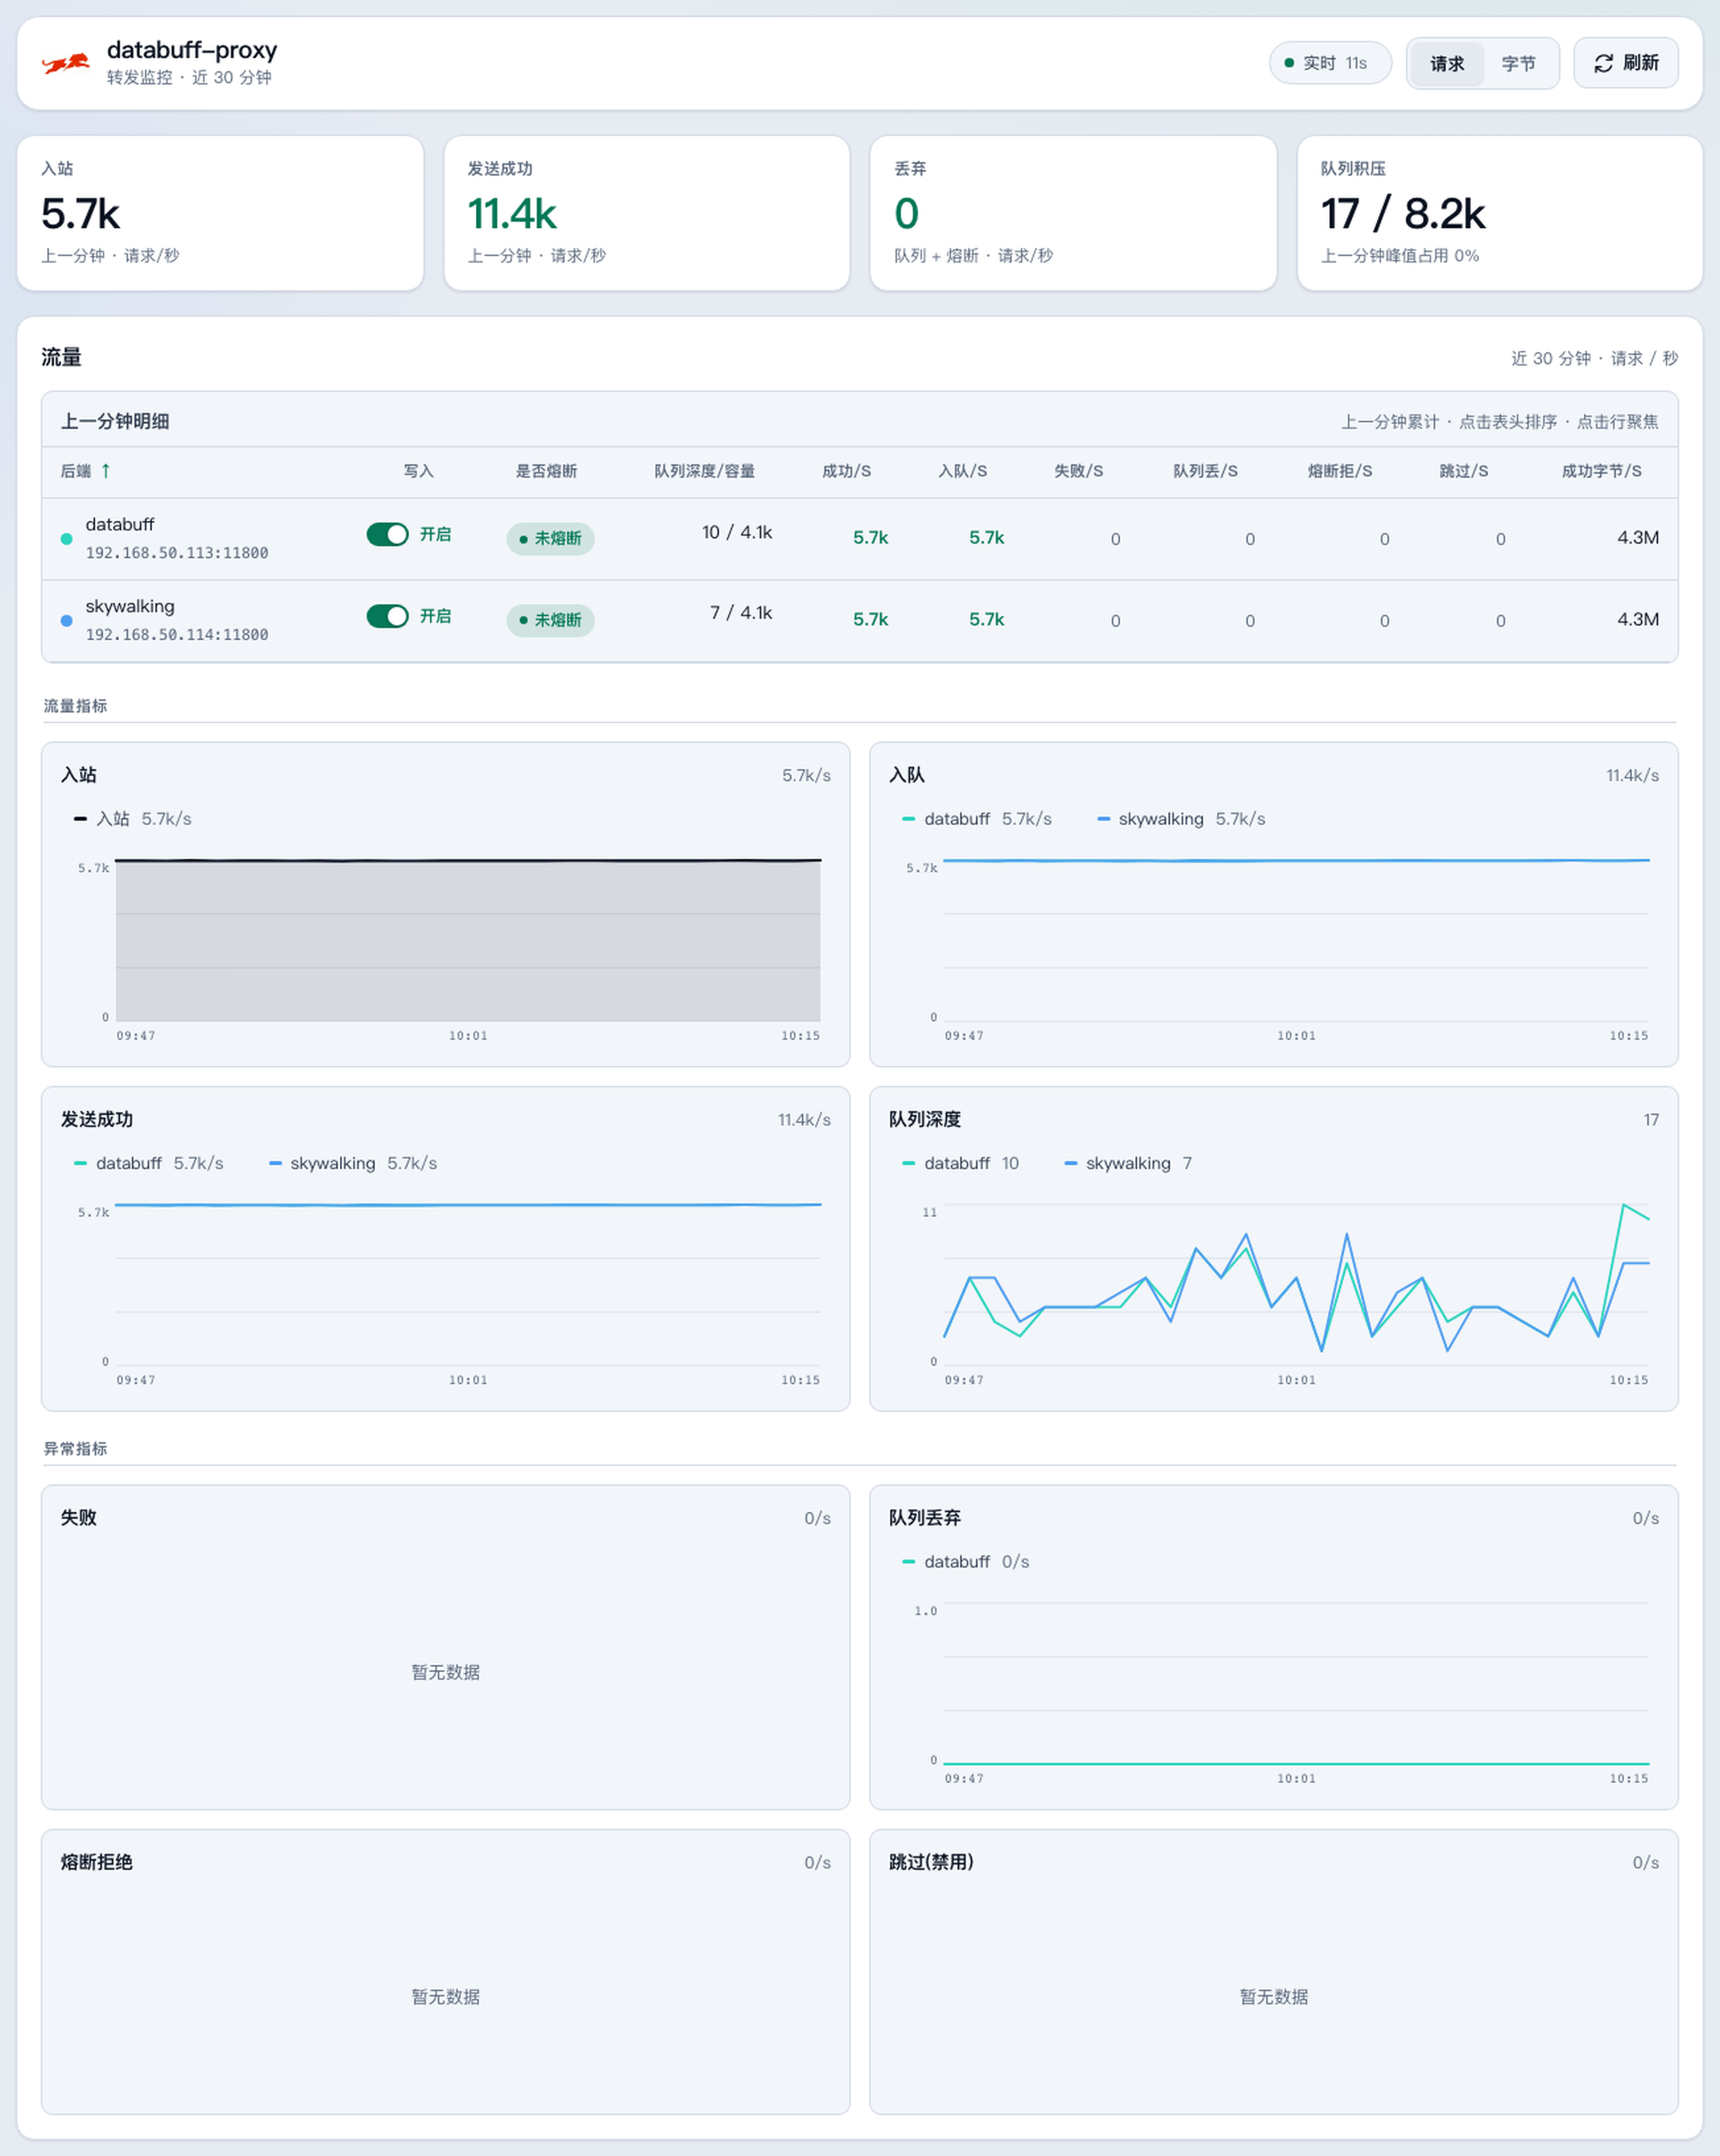Select the skywalking backend row name
Viewport: 1720px width, 2156px height.
point(130,607)
